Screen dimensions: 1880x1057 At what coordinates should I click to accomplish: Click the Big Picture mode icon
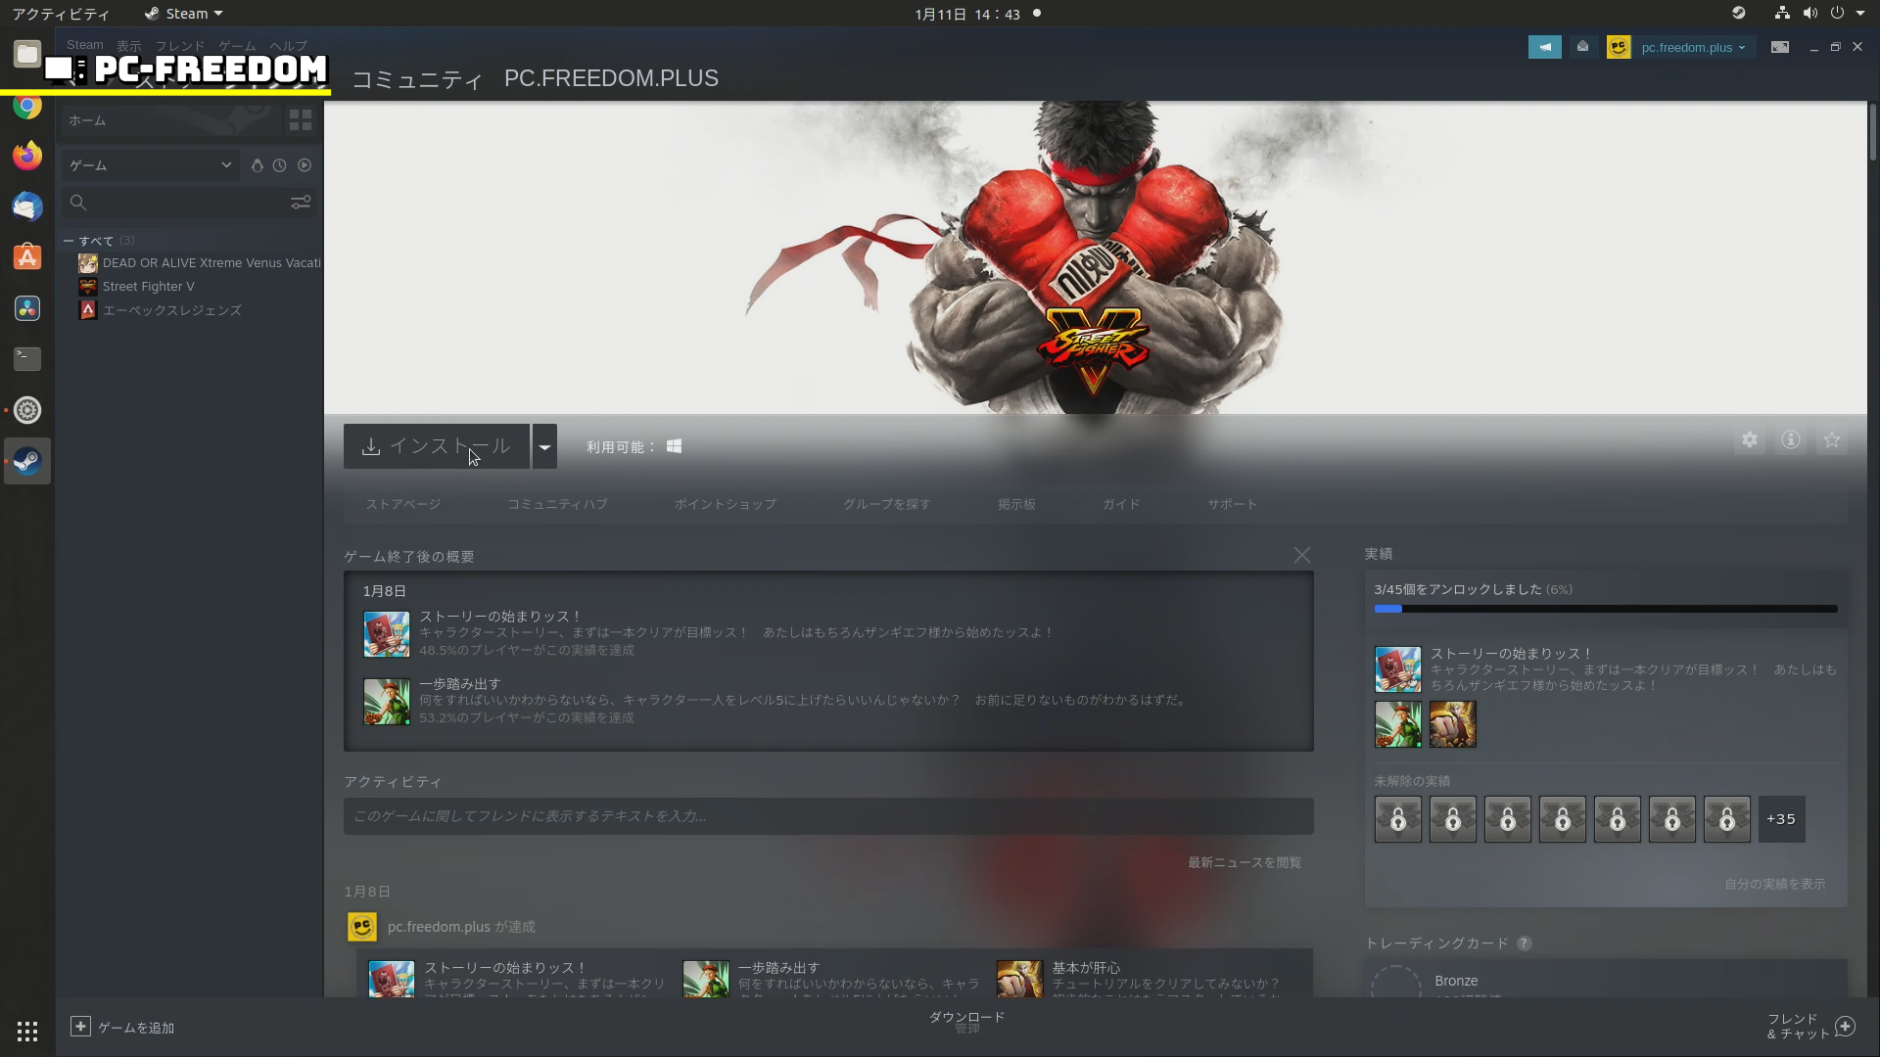point(1779,47)
